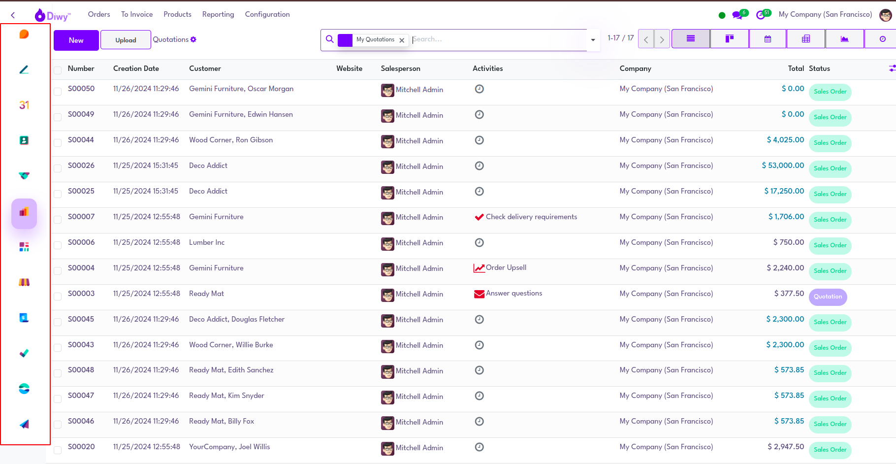This screenshot has height=464, width=896.
Task: Switch to Kanban view
Action: pos(729,39)
